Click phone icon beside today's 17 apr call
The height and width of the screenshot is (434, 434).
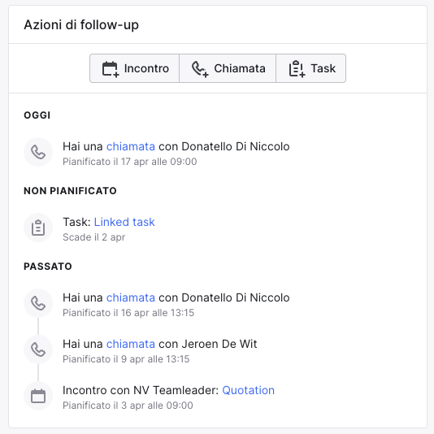(38, 152)
